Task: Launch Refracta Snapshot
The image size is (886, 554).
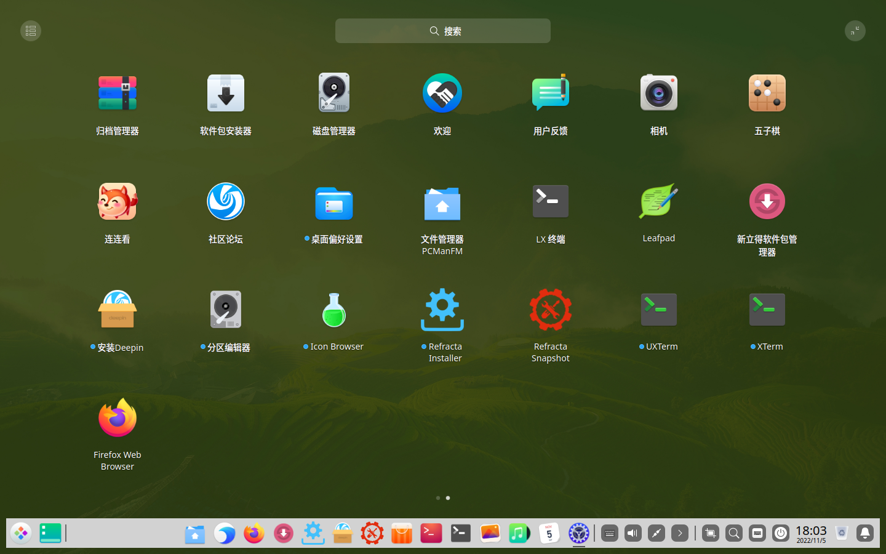Action: (x=551, y=310)
